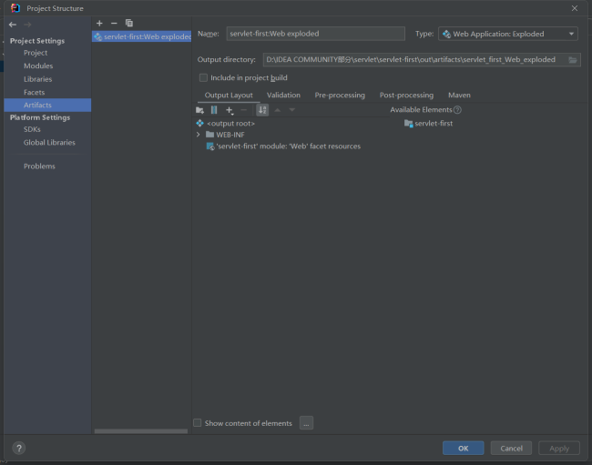Switch to Output Layout tab

coord(229,95)
